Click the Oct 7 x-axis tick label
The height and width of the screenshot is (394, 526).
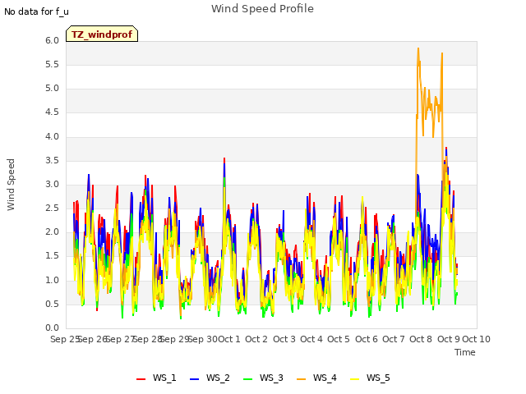point(394,339)
